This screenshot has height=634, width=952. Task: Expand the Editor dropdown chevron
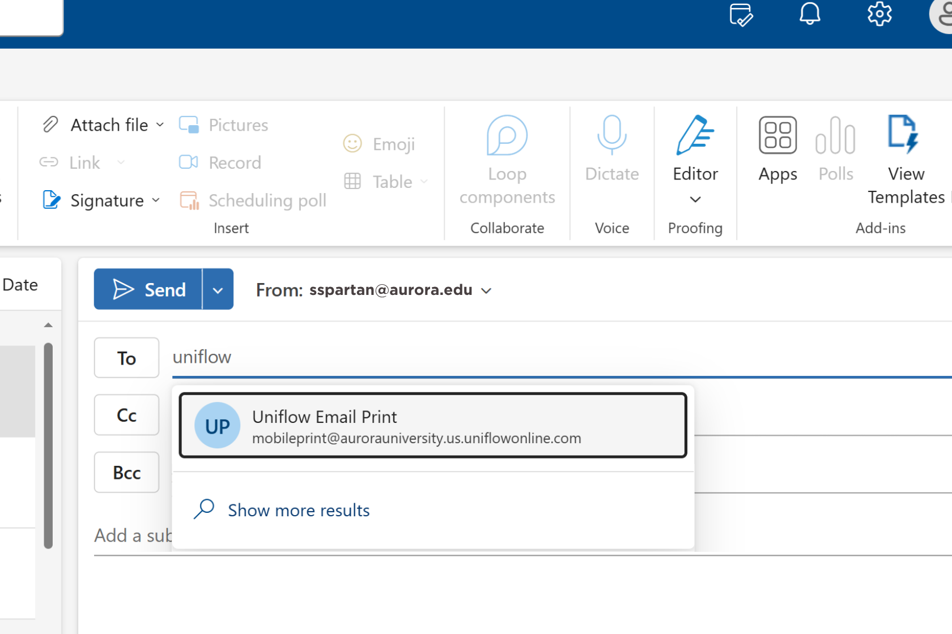(x=695, y=199)
